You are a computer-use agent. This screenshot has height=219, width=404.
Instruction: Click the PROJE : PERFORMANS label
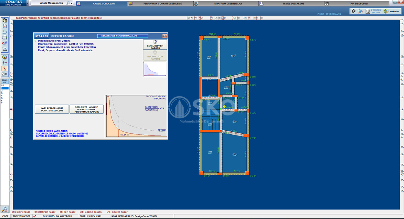pyautogui.click(x=329, y=14)
